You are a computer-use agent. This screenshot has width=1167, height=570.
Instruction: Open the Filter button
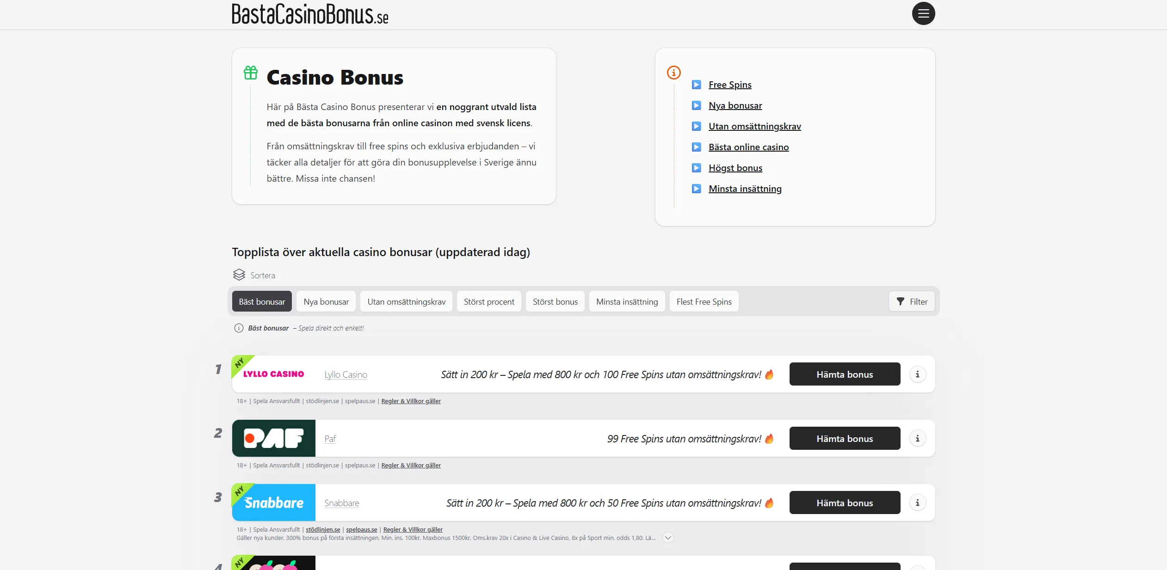[912, 301]
